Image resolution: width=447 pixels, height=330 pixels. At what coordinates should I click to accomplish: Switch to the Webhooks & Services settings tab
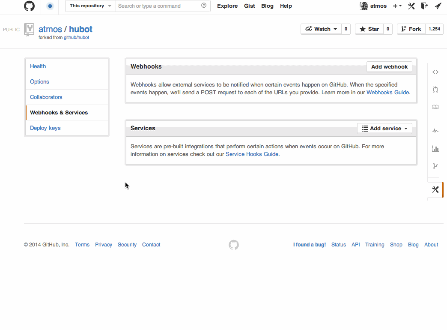[59, 112]
